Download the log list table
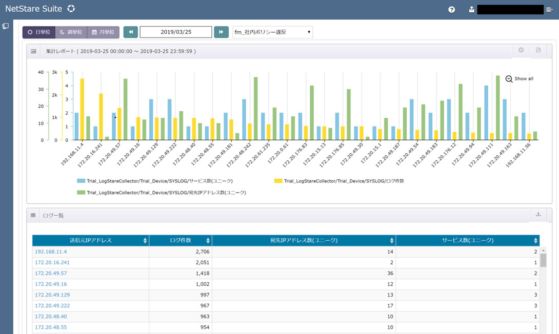Screen dimensions: 559x334 click(538, 214)
